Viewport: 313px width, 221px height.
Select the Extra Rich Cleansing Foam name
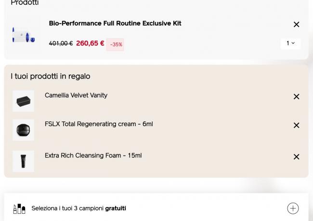[x=93, y=156]
